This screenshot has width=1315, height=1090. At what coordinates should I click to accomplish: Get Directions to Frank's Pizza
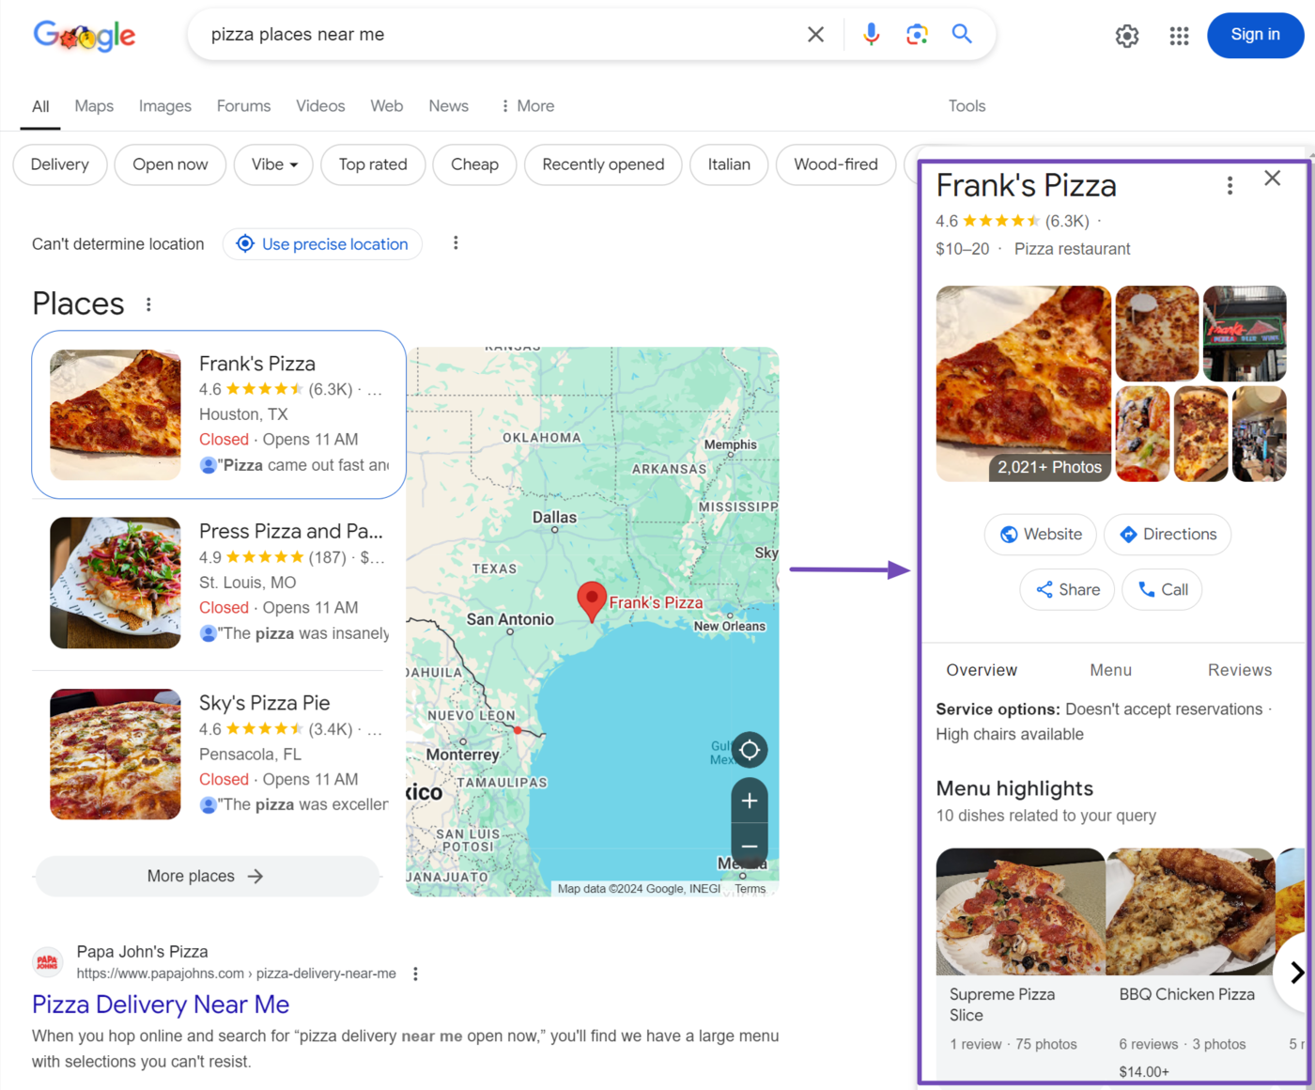(x=1168, y=534)
